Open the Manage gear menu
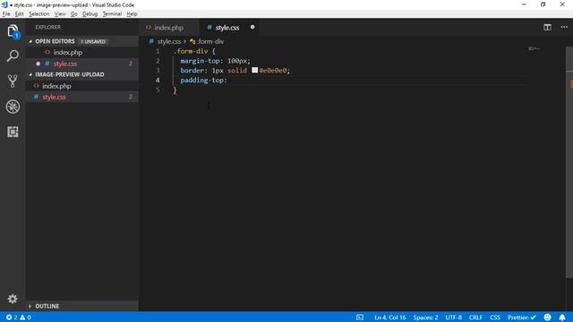573x322 pixels. [x=13, y=299]
